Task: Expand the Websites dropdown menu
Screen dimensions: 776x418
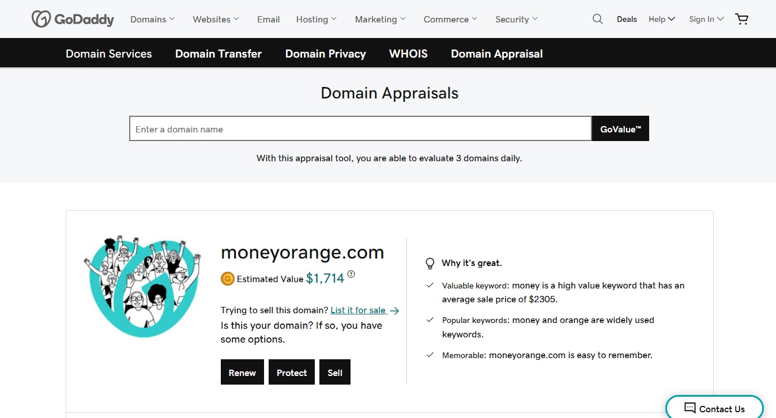Action: (216, 19)
